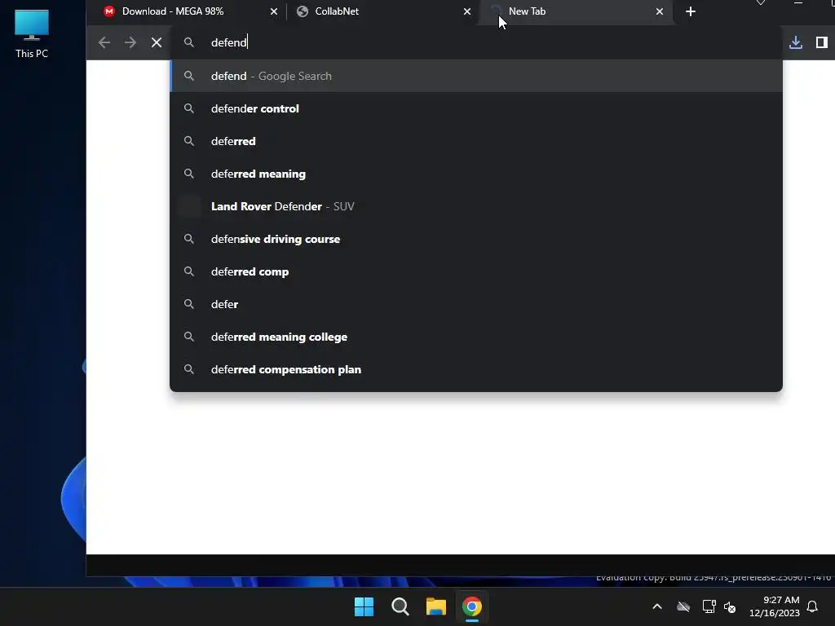Open File Explorer from the taskbar
The width and height of the screenshot is (835, 626).
(x=436, y=606)
